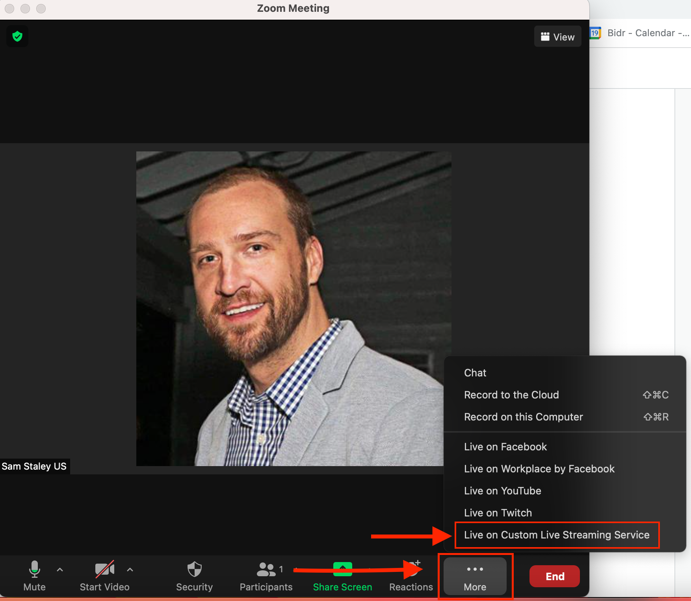The image size is (691, 601).
Task: Click the green encryption shield icon
Action: 17,37
